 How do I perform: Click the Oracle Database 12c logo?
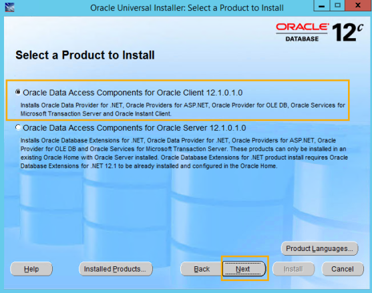(319, 32)
